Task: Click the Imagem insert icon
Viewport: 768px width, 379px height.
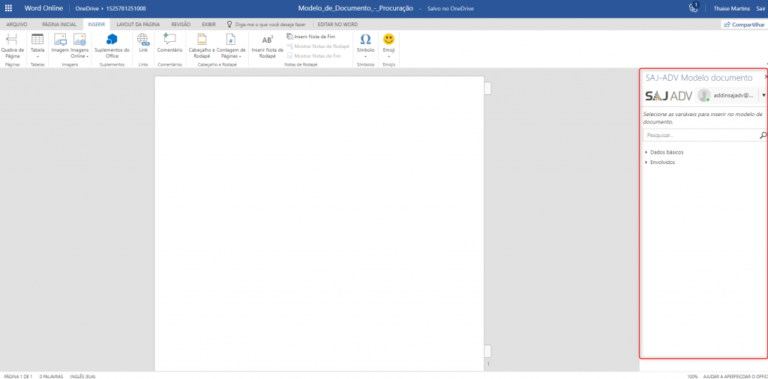Action: pos(60,39)
